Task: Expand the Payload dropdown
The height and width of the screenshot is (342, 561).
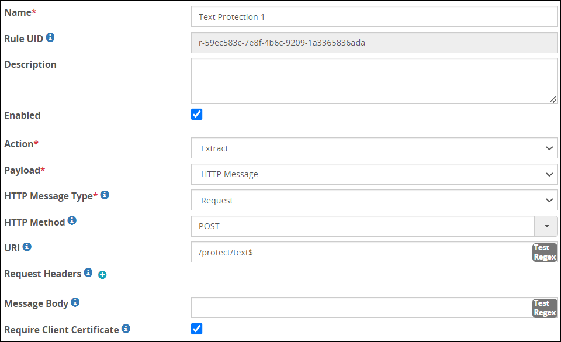Action: pyautogui.click(x=374, y=174)
